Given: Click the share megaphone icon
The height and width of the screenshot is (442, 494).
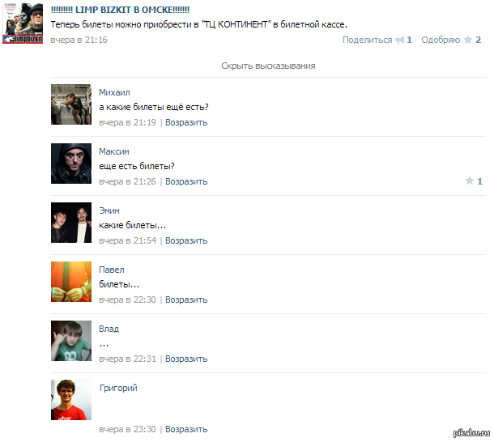Looking at the screenshot, I should click(x=399, y=40).
